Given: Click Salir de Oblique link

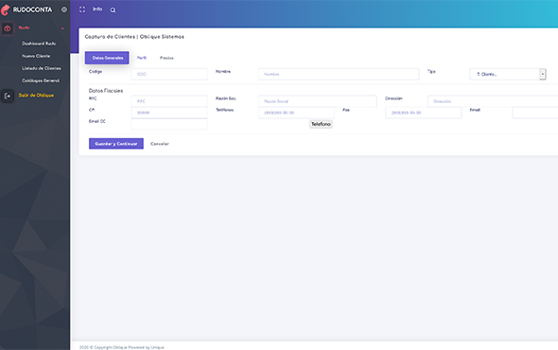Looking at the screenshot, I should (36, 95).
